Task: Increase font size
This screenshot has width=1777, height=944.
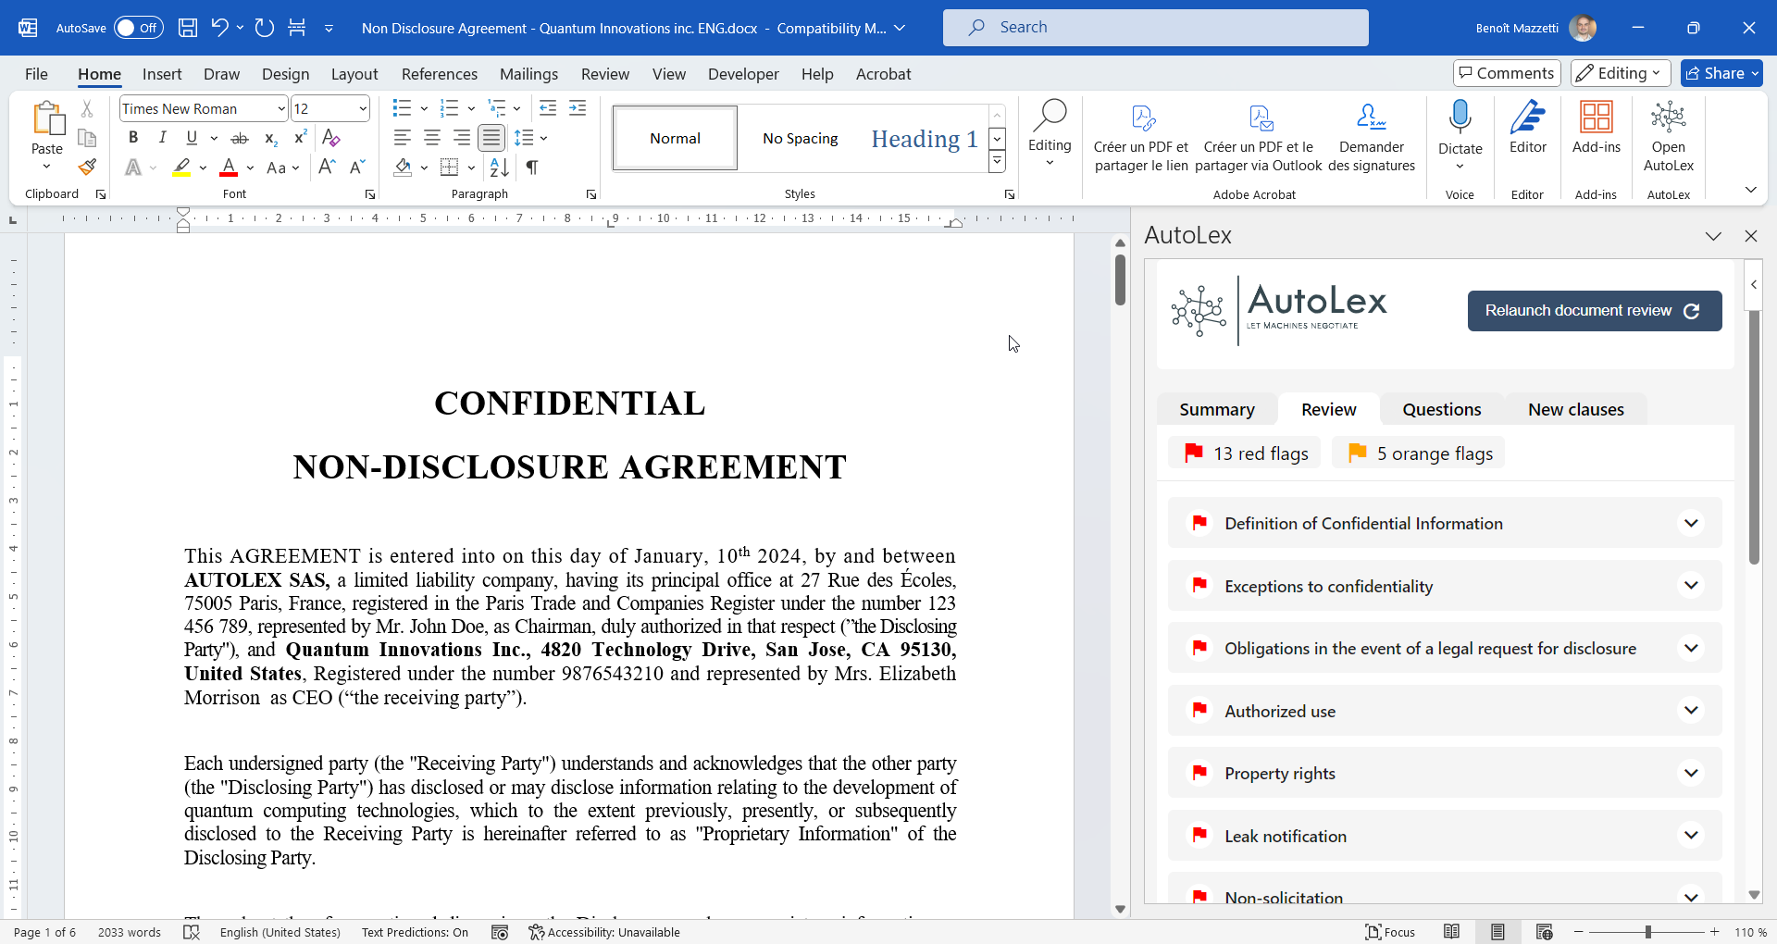Action: pyautogui.click(x=327, y=168)
